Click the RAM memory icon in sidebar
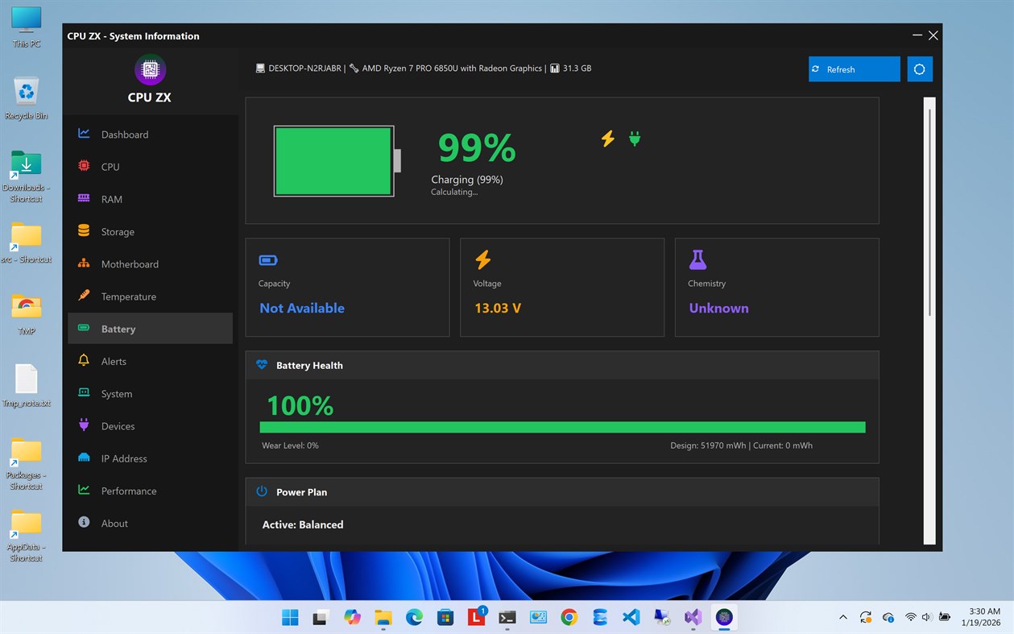This screenshot has height=634, width=1014. pos(83,199)
